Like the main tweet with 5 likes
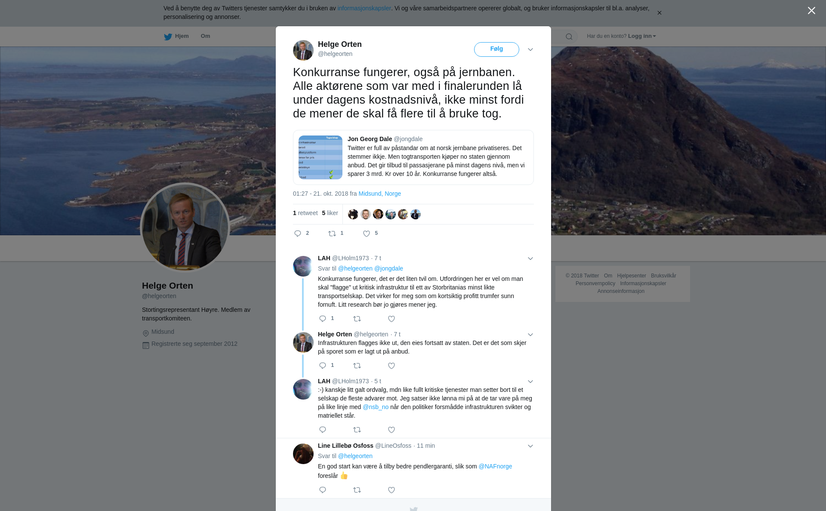Viewport: 826px width, 511px height. [x=367, y=234]
